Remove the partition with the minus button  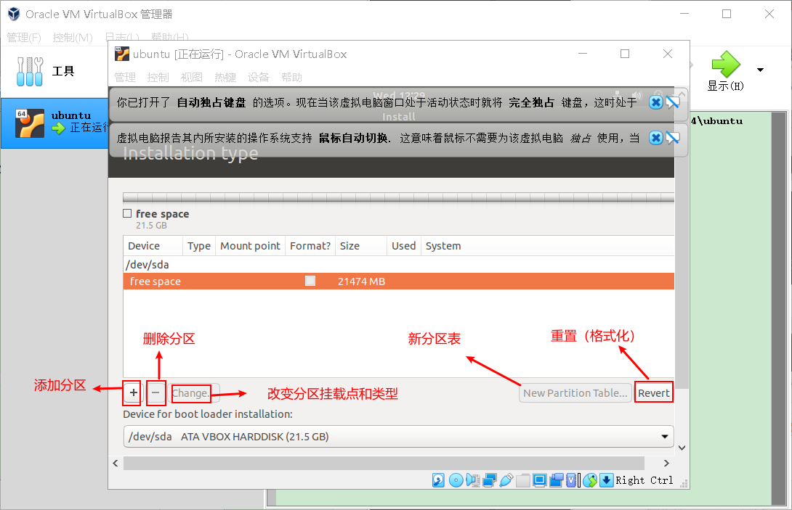pos(155,392)
